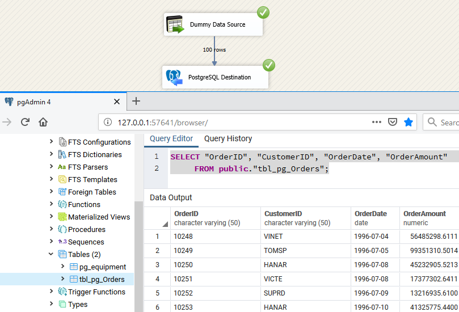Click the site information icon in address bar
Image resolution: width=459 pixels, height=312 pixels.
point(108,122)
